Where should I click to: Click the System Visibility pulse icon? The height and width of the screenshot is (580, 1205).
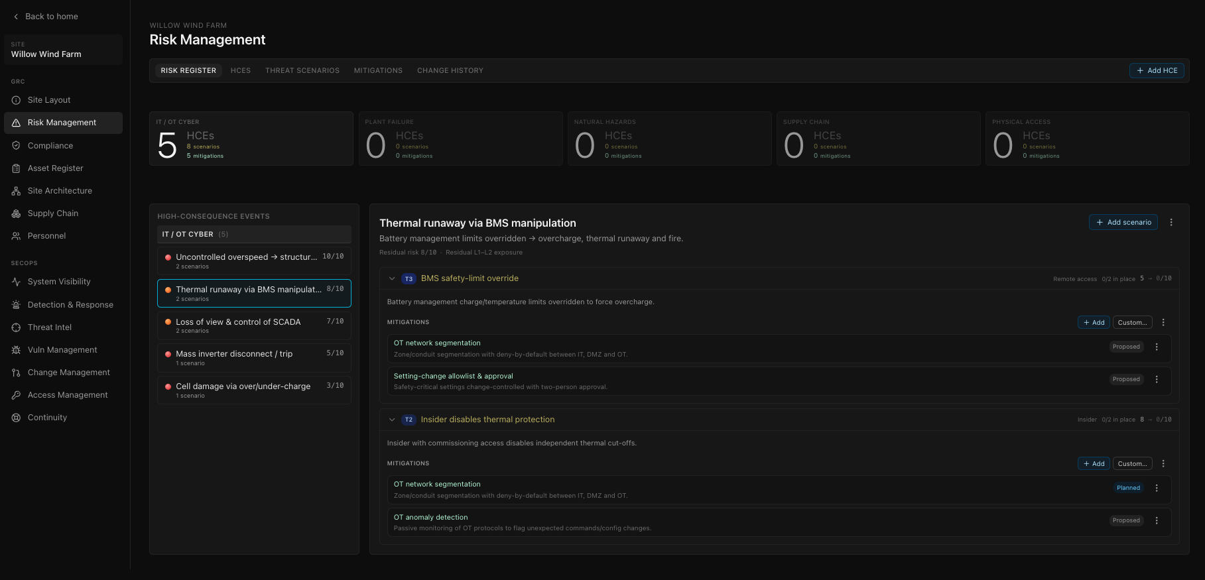pyautogui.click(x=16, y=282)
